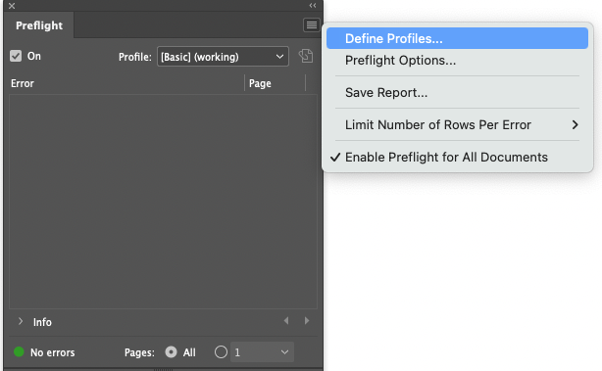Open Limit Number of Rows Per Error submenu arrow
Viewport: 602px width, 371px height.
click(x=575, y=124)
